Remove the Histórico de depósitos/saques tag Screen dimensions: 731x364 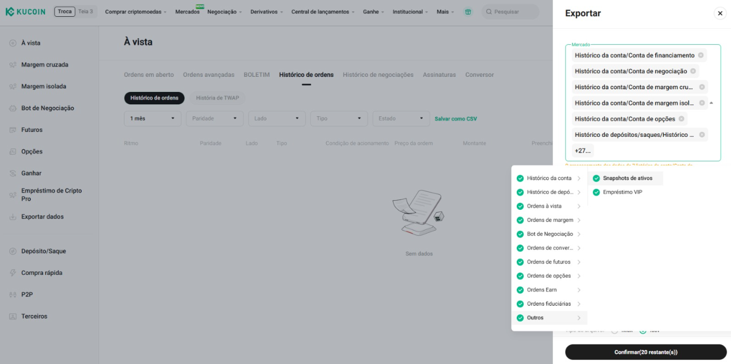coord(702,135)
